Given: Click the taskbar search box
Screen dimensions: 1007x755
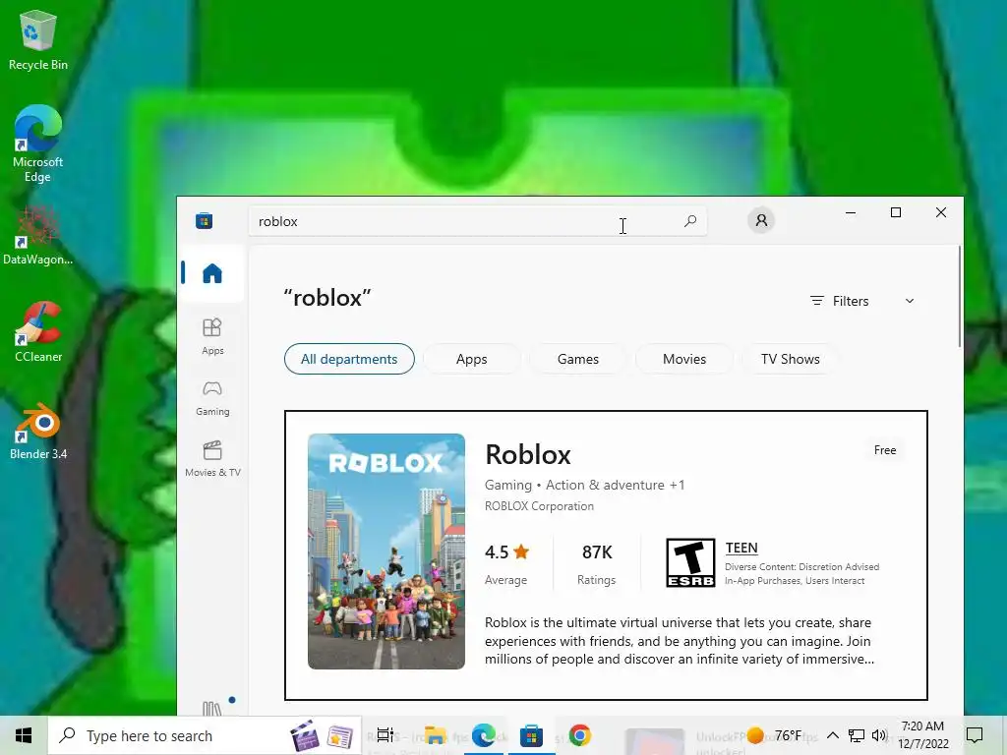Looking at the screenshot, I should [205, 735].
